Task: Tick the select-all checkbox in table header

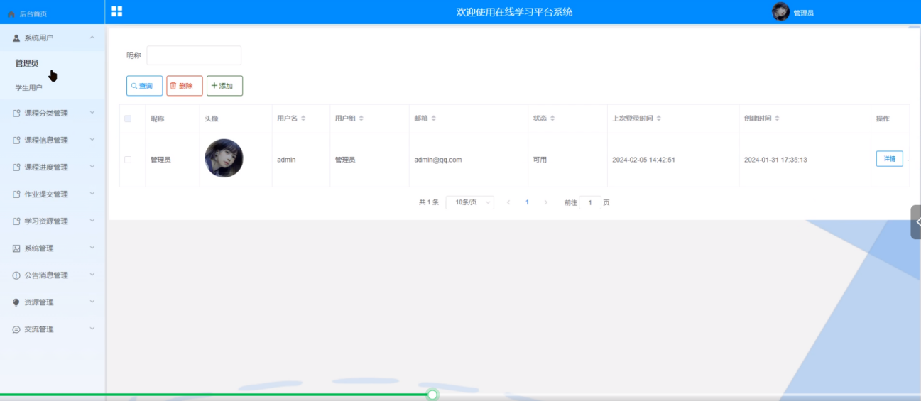Action: [128, 119]
